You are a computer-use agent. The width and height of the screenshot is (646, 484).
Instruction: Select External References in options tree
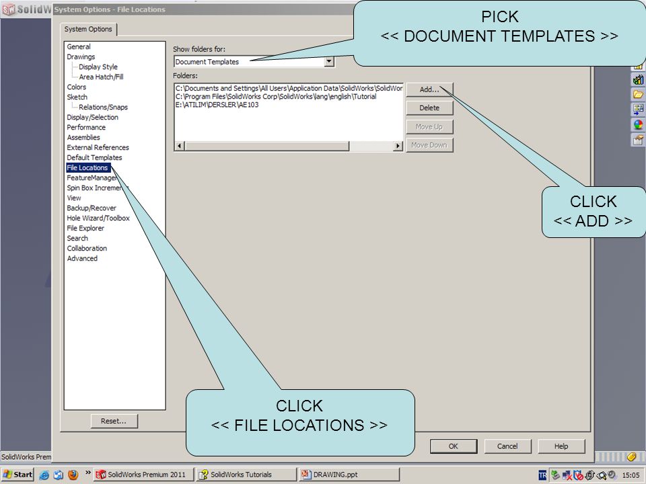click(x=98, y=147)
